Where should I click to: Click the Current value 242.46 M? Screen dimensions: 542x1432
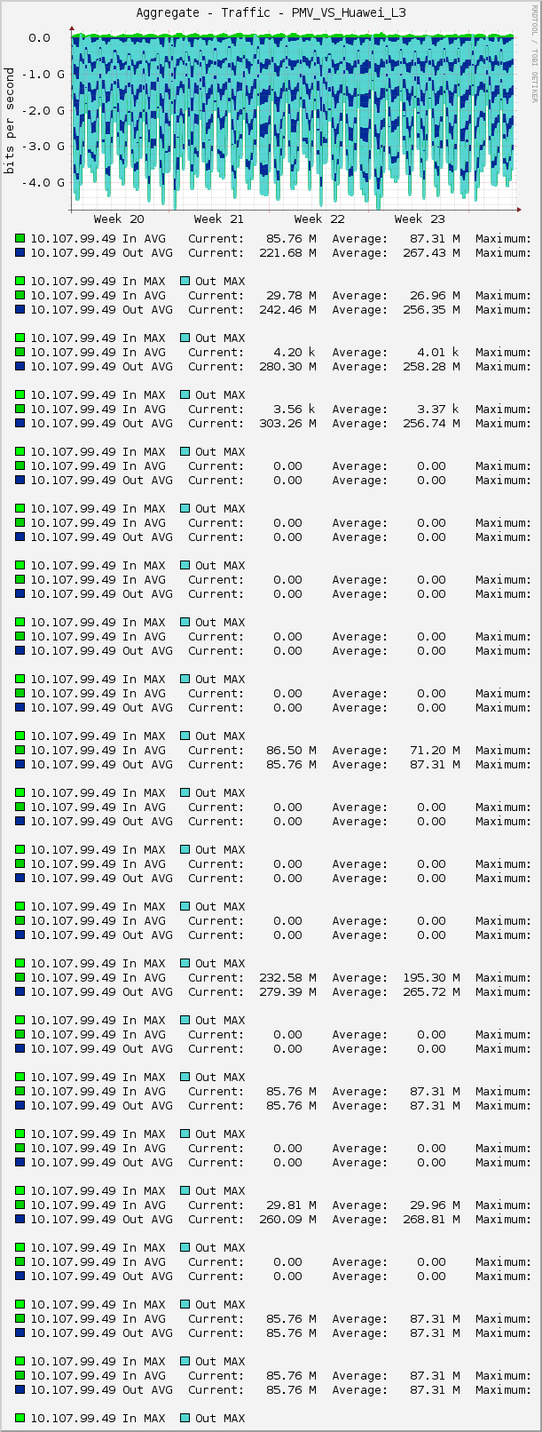[287, 310]
